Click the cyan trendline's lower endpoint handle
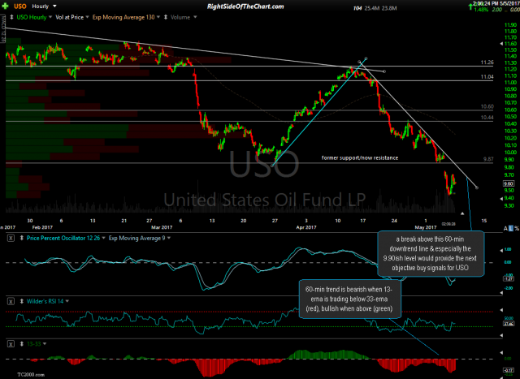This screenshot has width=520, height=379. point(272,166)
